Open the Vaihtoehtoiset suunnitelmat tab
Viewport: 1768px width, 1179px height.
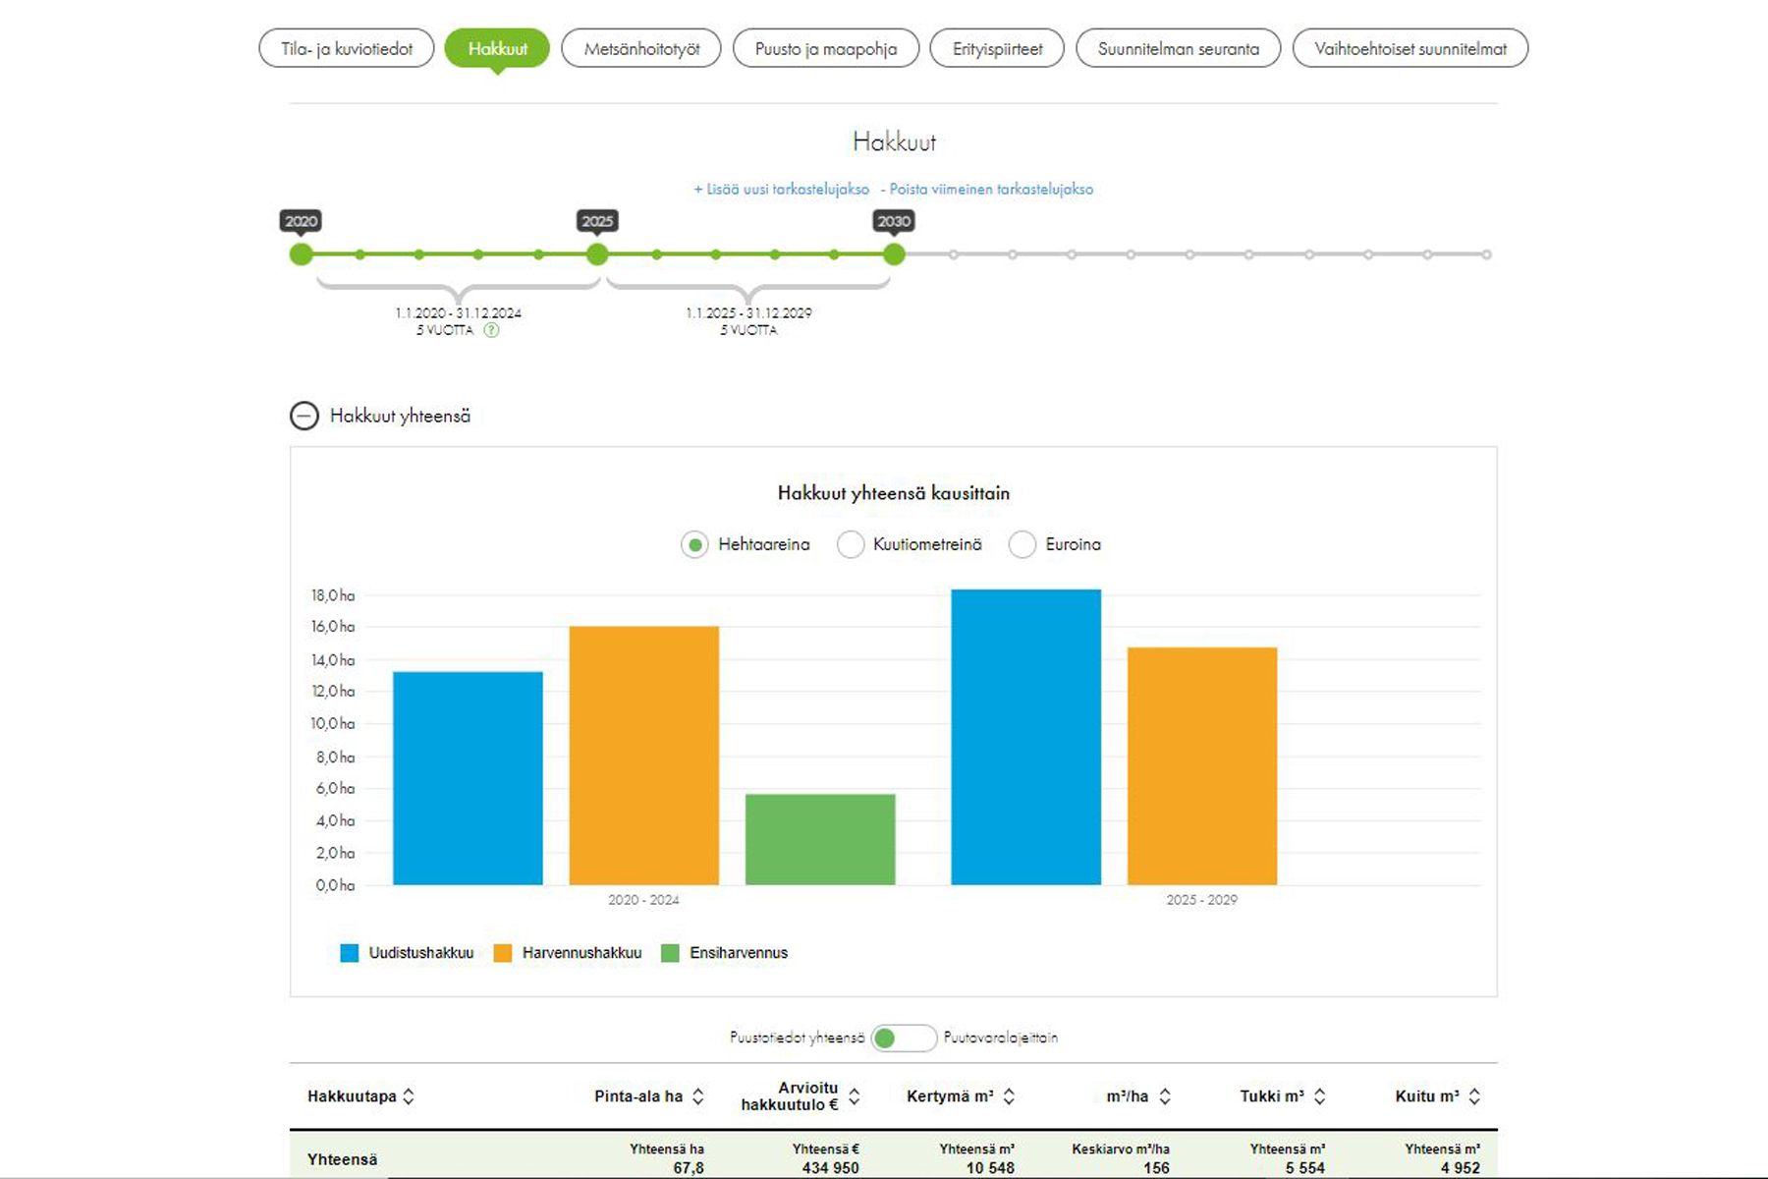1410,48
